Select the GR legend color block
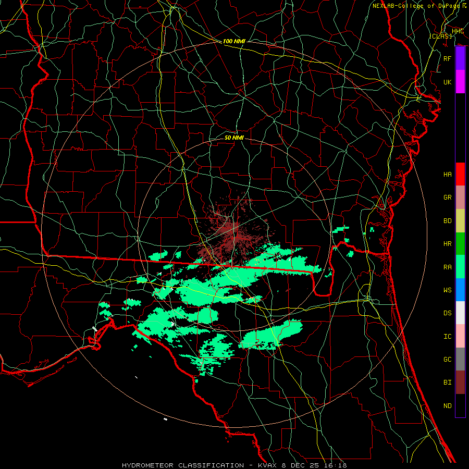Viewport: 469px width, 469px height. (460, 197)
